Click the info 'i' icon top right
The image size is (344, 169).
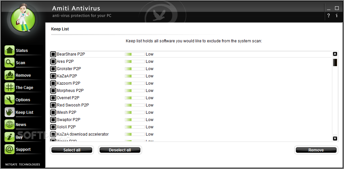coord(337,16)
